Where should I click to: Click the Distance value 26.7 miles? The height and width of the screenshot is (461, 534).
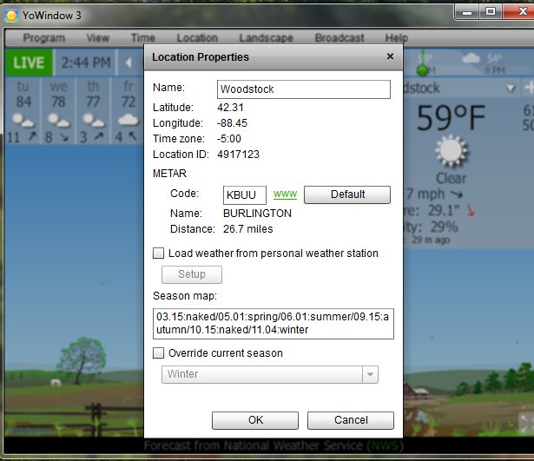248,229
